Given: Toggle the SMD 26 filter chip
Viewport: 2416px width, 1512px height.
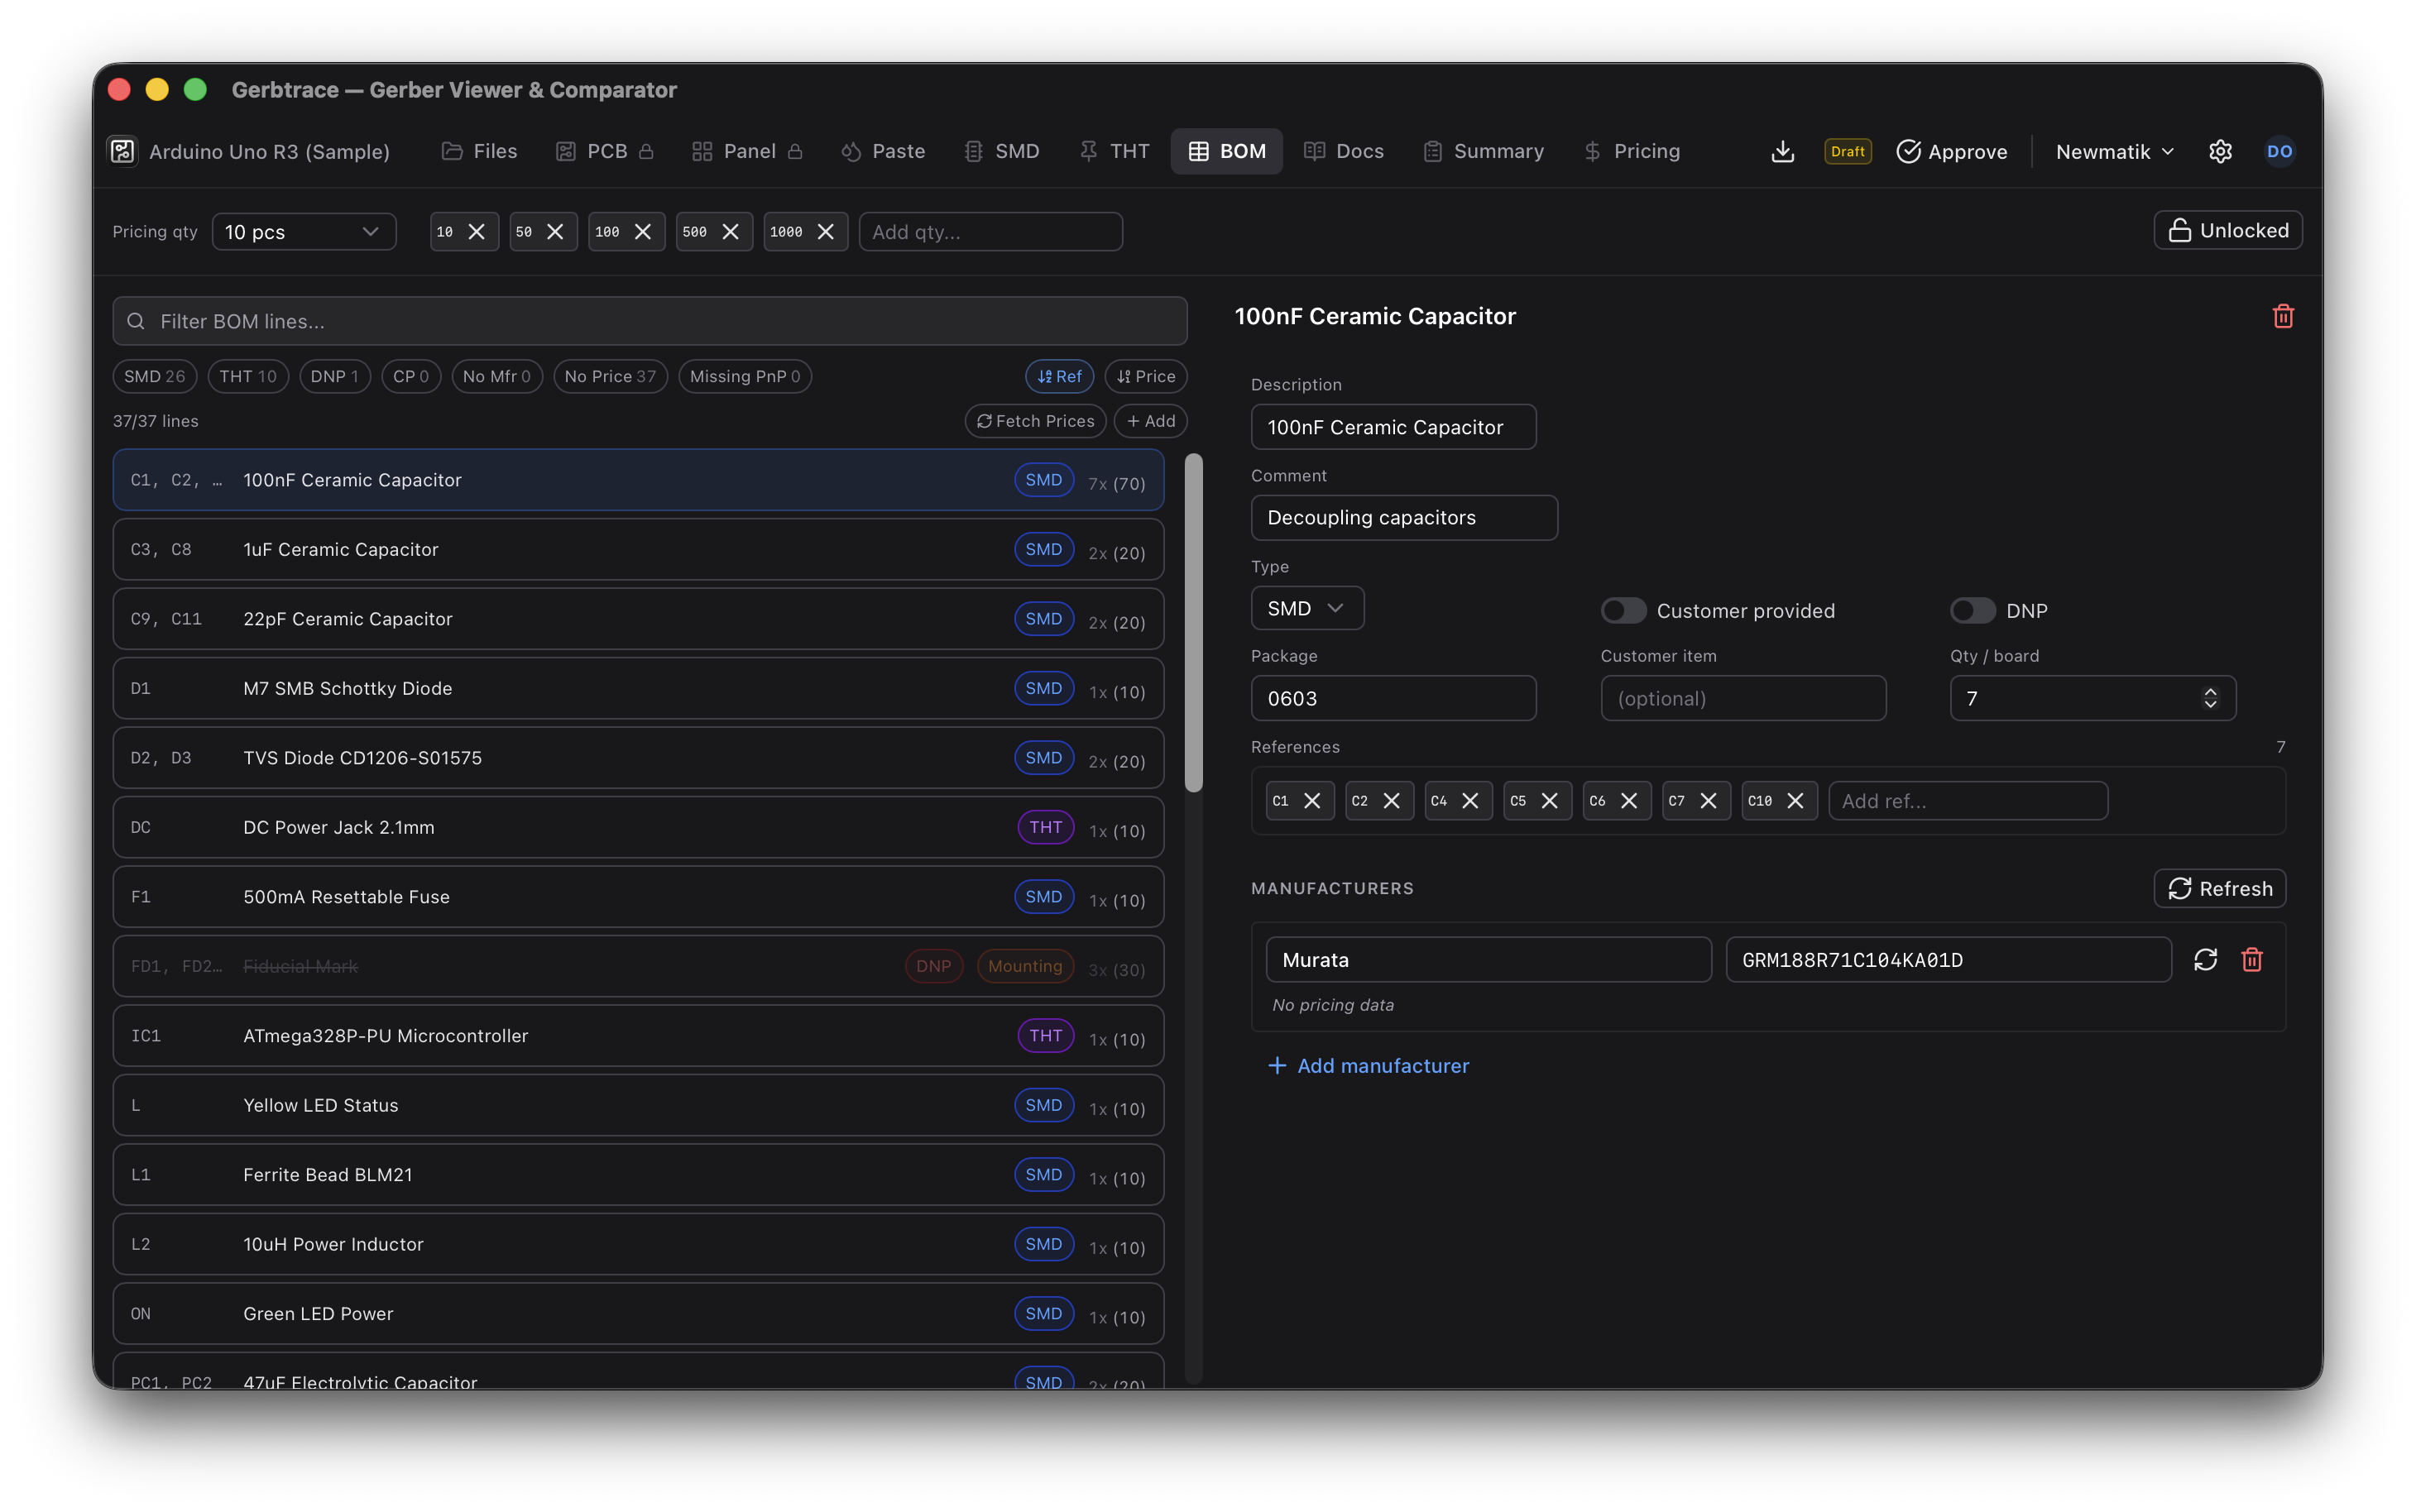Looking at the screenshot, I should pyautogui.click(x=155, y=376).
